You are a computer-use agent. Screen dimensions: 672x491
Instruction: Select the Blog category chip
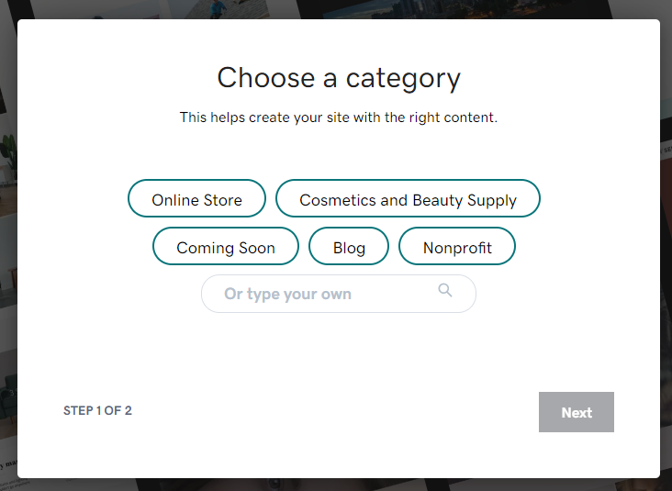349,247
